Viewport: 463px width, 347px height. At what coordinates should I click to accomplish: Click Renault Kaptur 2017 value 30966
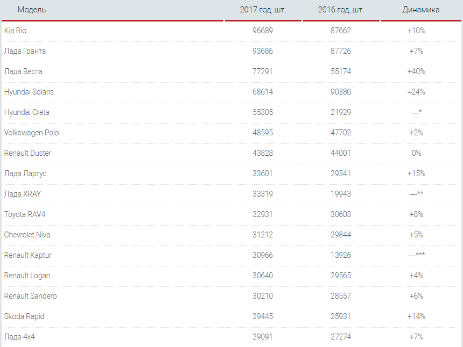pos(263,255)
